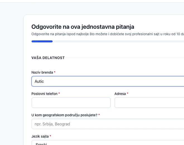The width and height of the screenshot is (184, 145).
Task: Click the Naziv brenda input field
Action: tap(108, 81)
